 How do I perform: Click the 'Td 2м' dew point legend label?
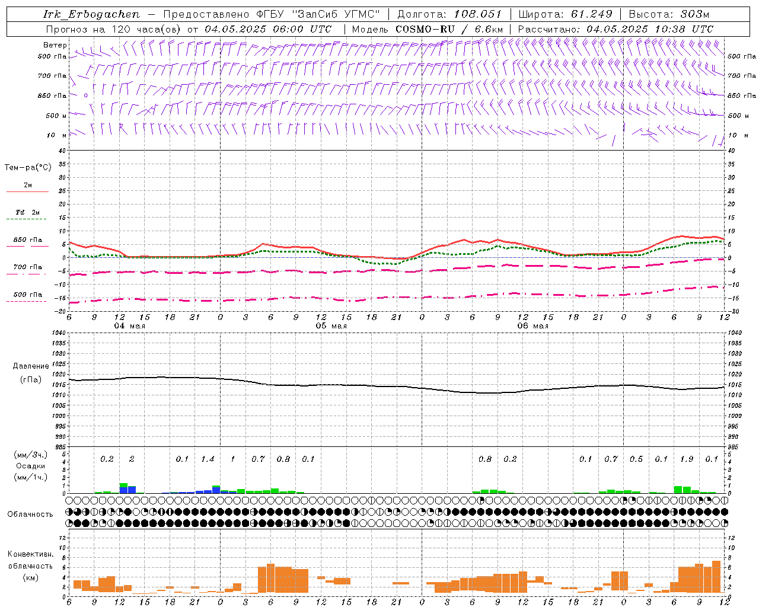coord(27,212)
